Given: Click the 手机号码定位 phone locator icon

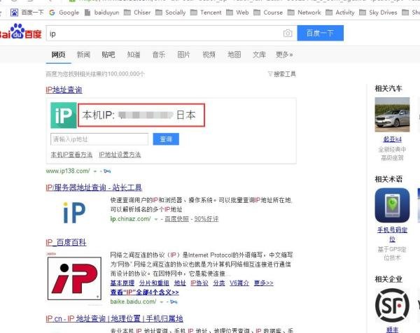Looking at the screenshot, I should 392,205.
